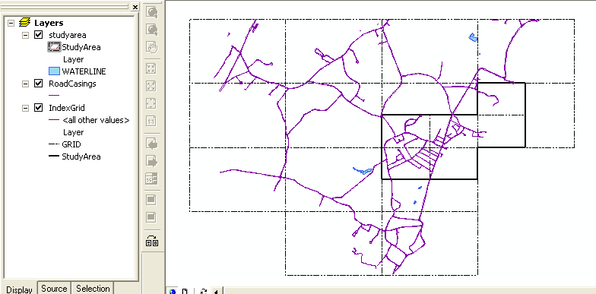Click the Layers data frame stack icon

point(24,23)
